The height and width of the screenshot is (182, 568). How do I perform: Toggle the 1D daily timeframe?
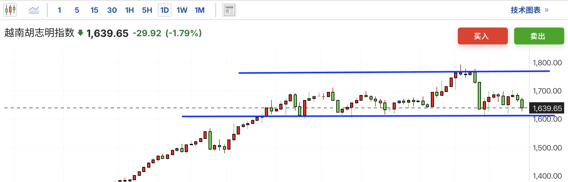tap(164, 10)
